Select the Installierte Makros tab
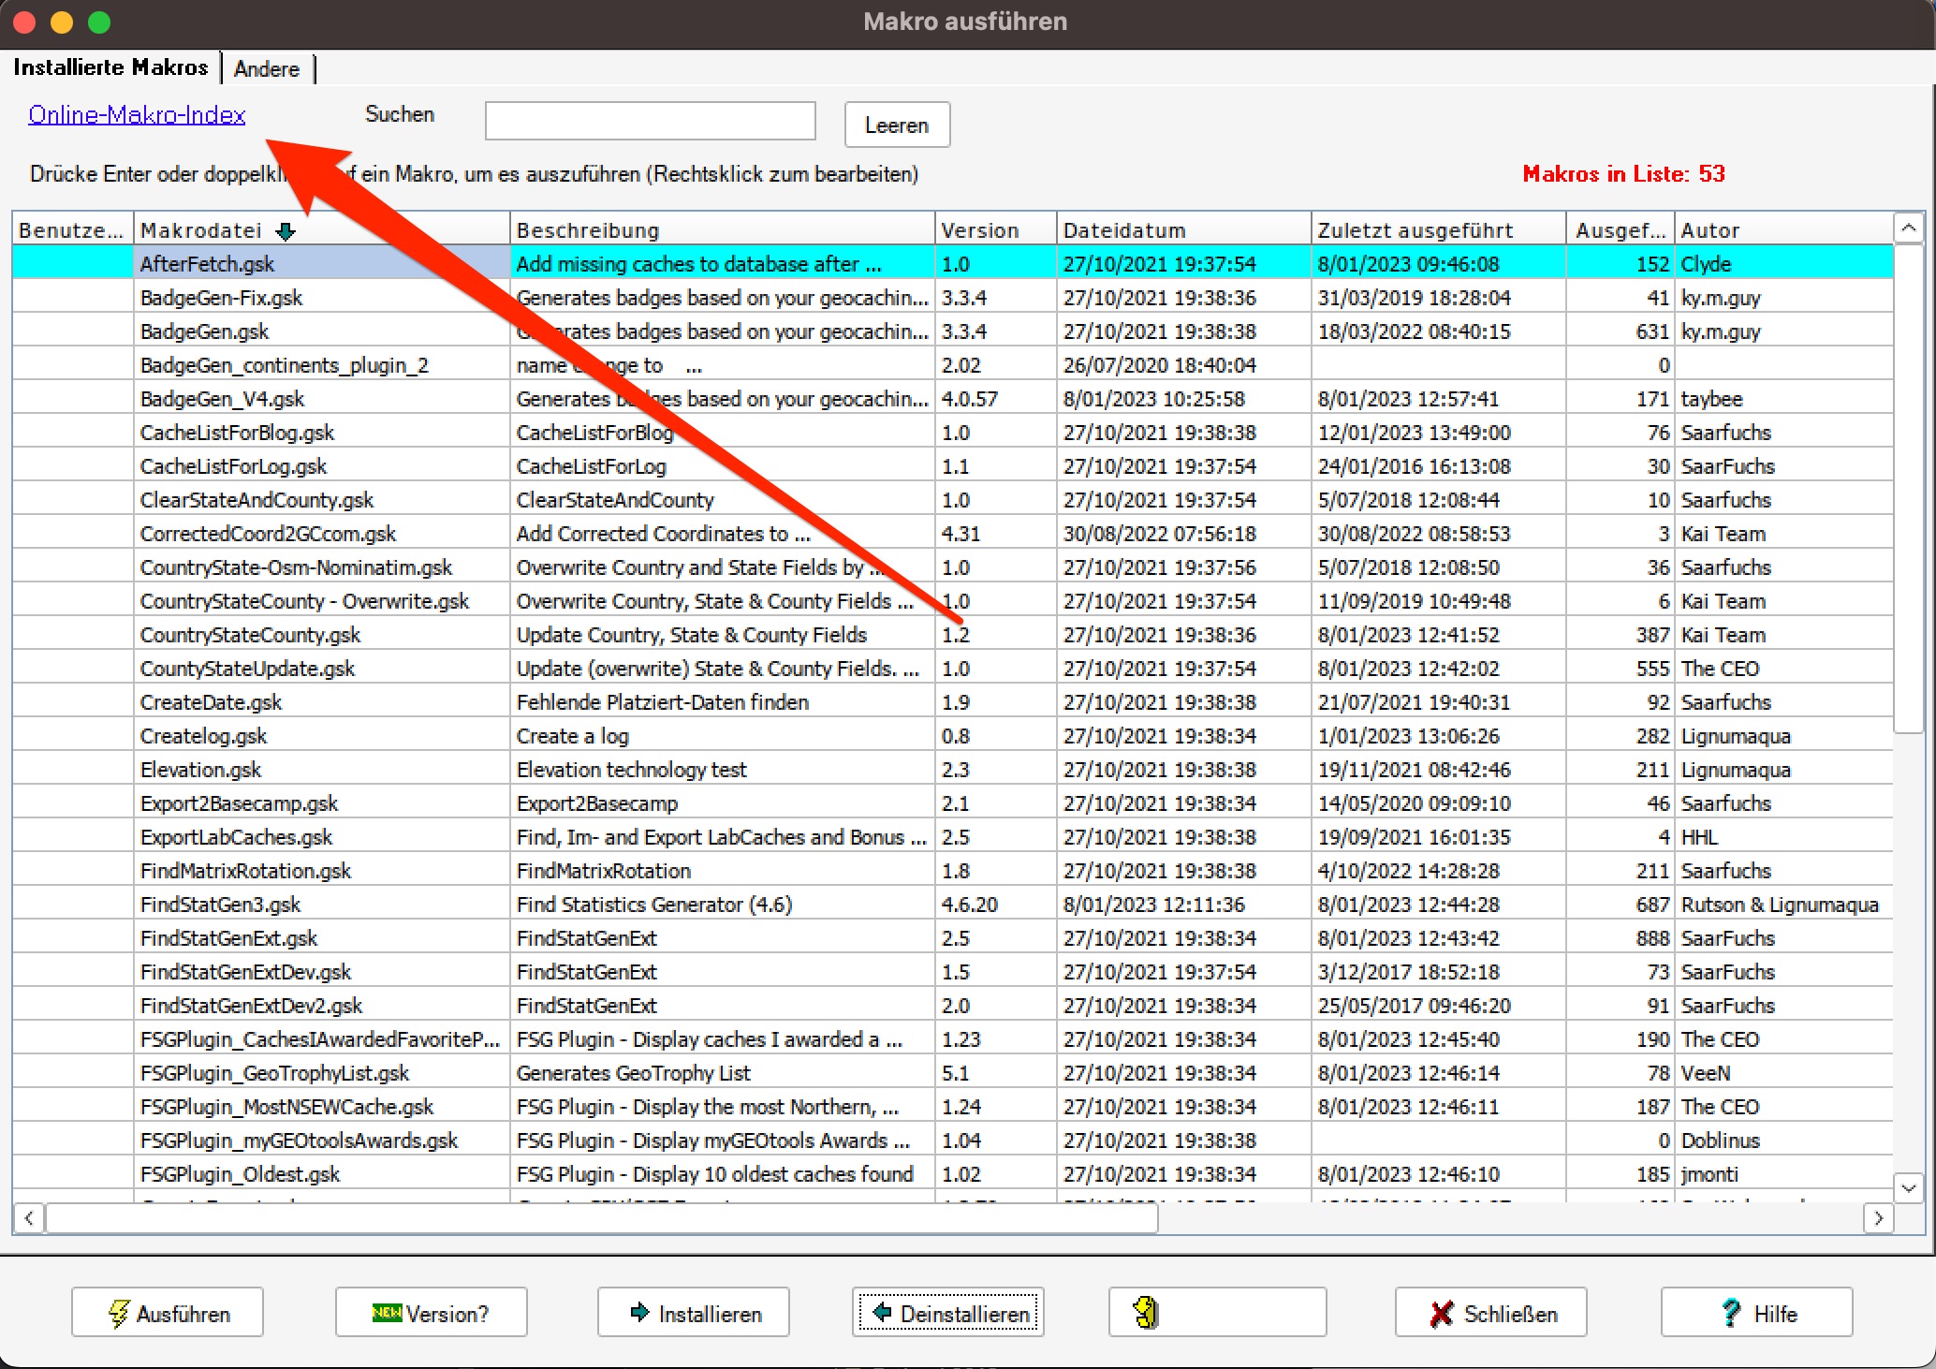 [110, 67]
